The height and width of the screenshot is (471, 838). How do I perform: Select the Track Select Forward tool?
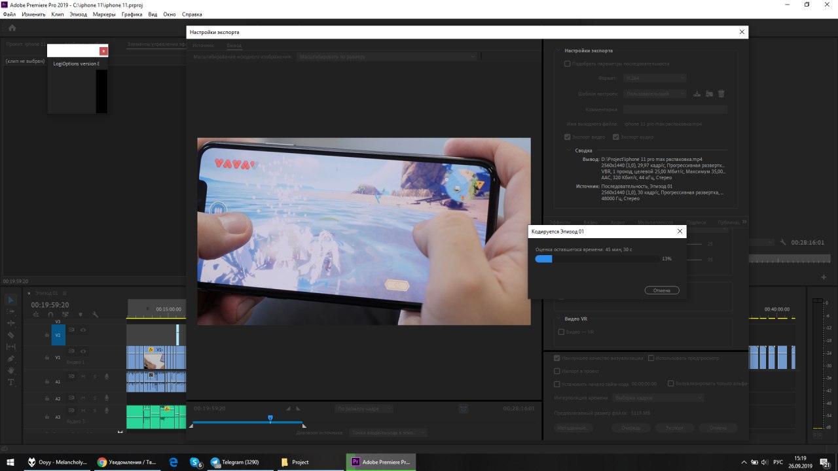11,311
